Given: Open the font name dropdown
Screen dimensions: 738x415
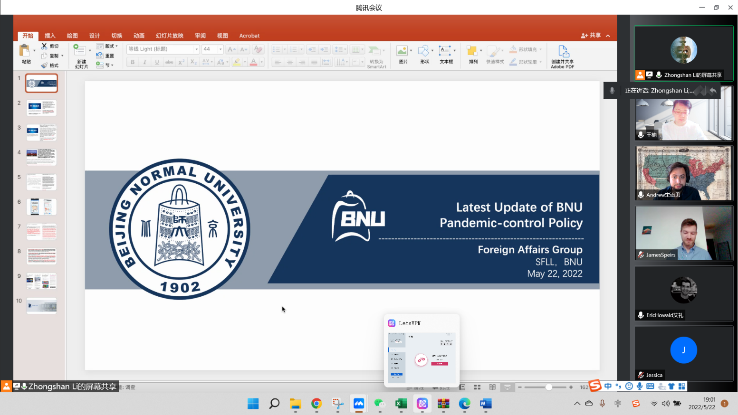Looking at the screenshot, I should tap(197, 49).
